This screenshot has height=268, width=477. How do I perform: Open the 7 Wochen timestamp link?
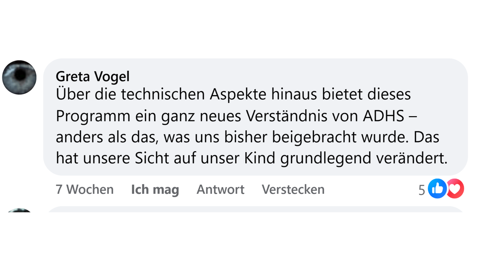click(x=85, y=190)
